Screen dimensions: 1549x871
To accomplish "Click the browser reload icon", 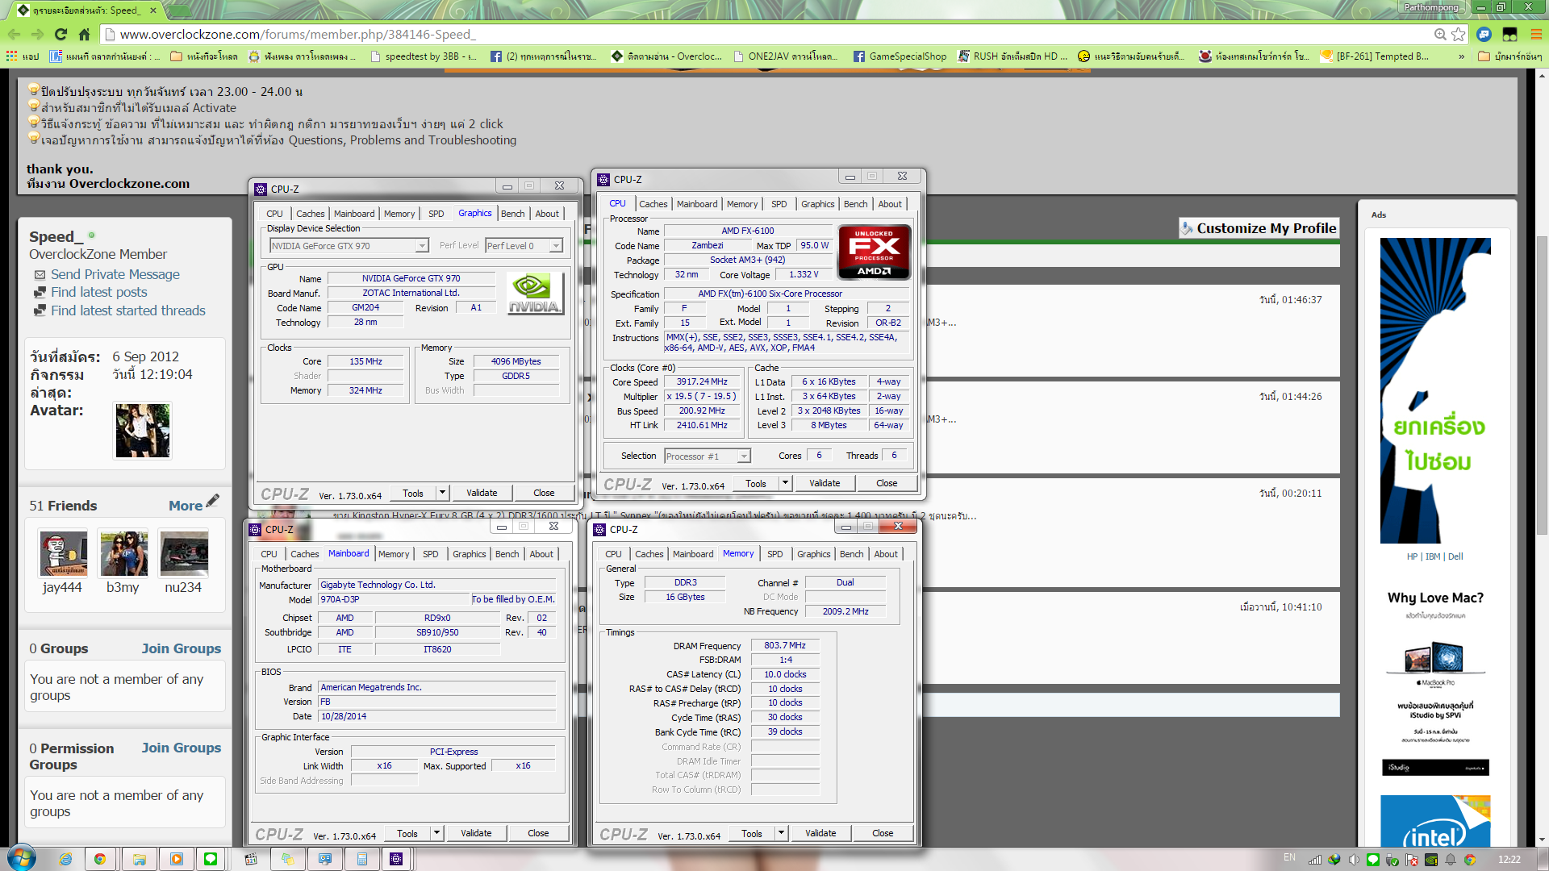I will [x=61, y=34].
